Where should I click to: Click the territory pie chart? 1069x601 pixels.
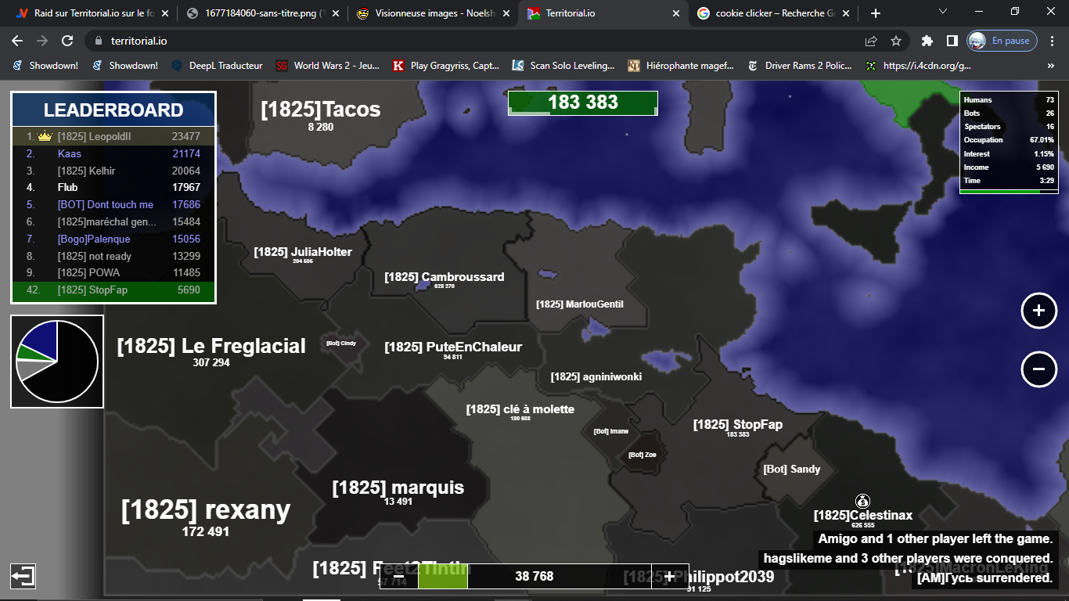pyautogui.click(x=57, y=362)
